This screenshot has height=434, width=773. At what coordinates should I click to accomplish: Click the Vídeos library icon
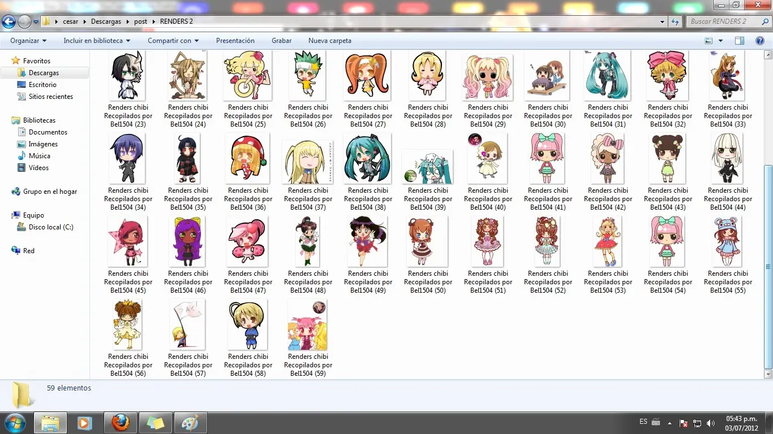[22, 167]
